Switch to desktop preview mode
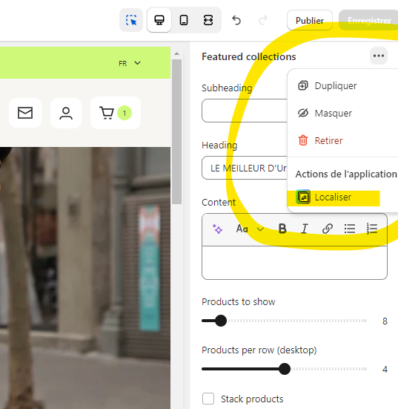This screenshot has width=398, height=409. click(159, 20)
